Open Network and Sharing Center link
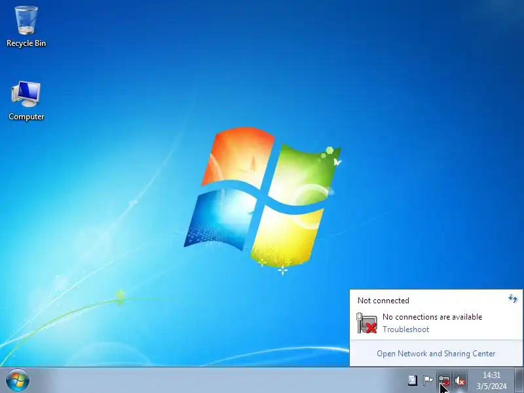This screenshot has width=524, height=393. [x=436, y=354]
